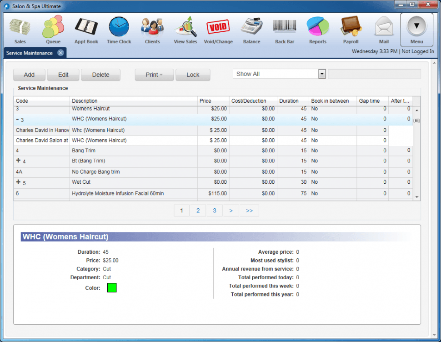Expand the Bt (Bang Trim) row
Image resolution: width=441 pixels, height=342 pixels.
(x=19, y=161)
